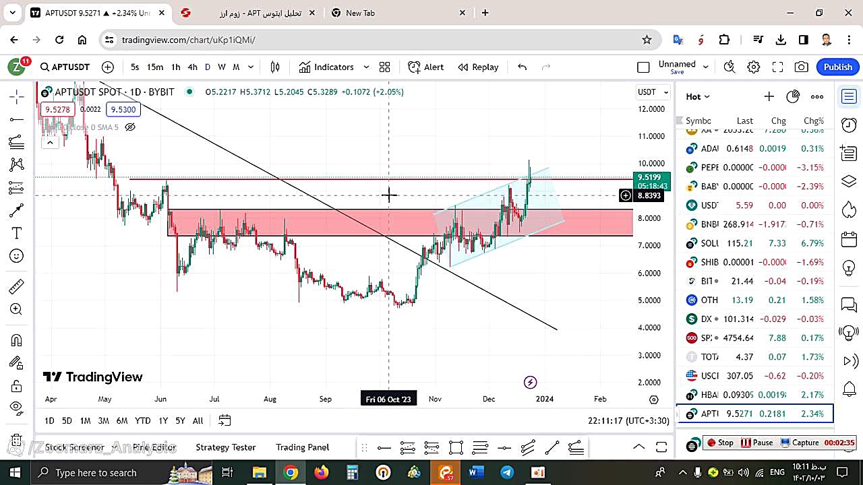The width and height of the screenshot is (863, 485).
Task: Show All data range
Action: [198, 420]
